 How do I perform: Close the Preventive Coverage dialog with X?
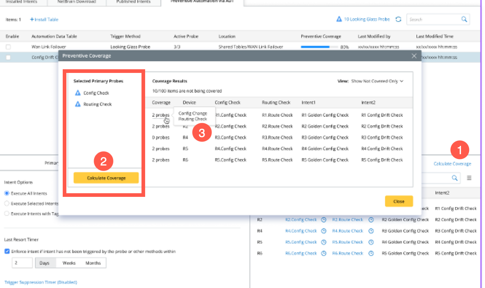(x=414, y=56)
